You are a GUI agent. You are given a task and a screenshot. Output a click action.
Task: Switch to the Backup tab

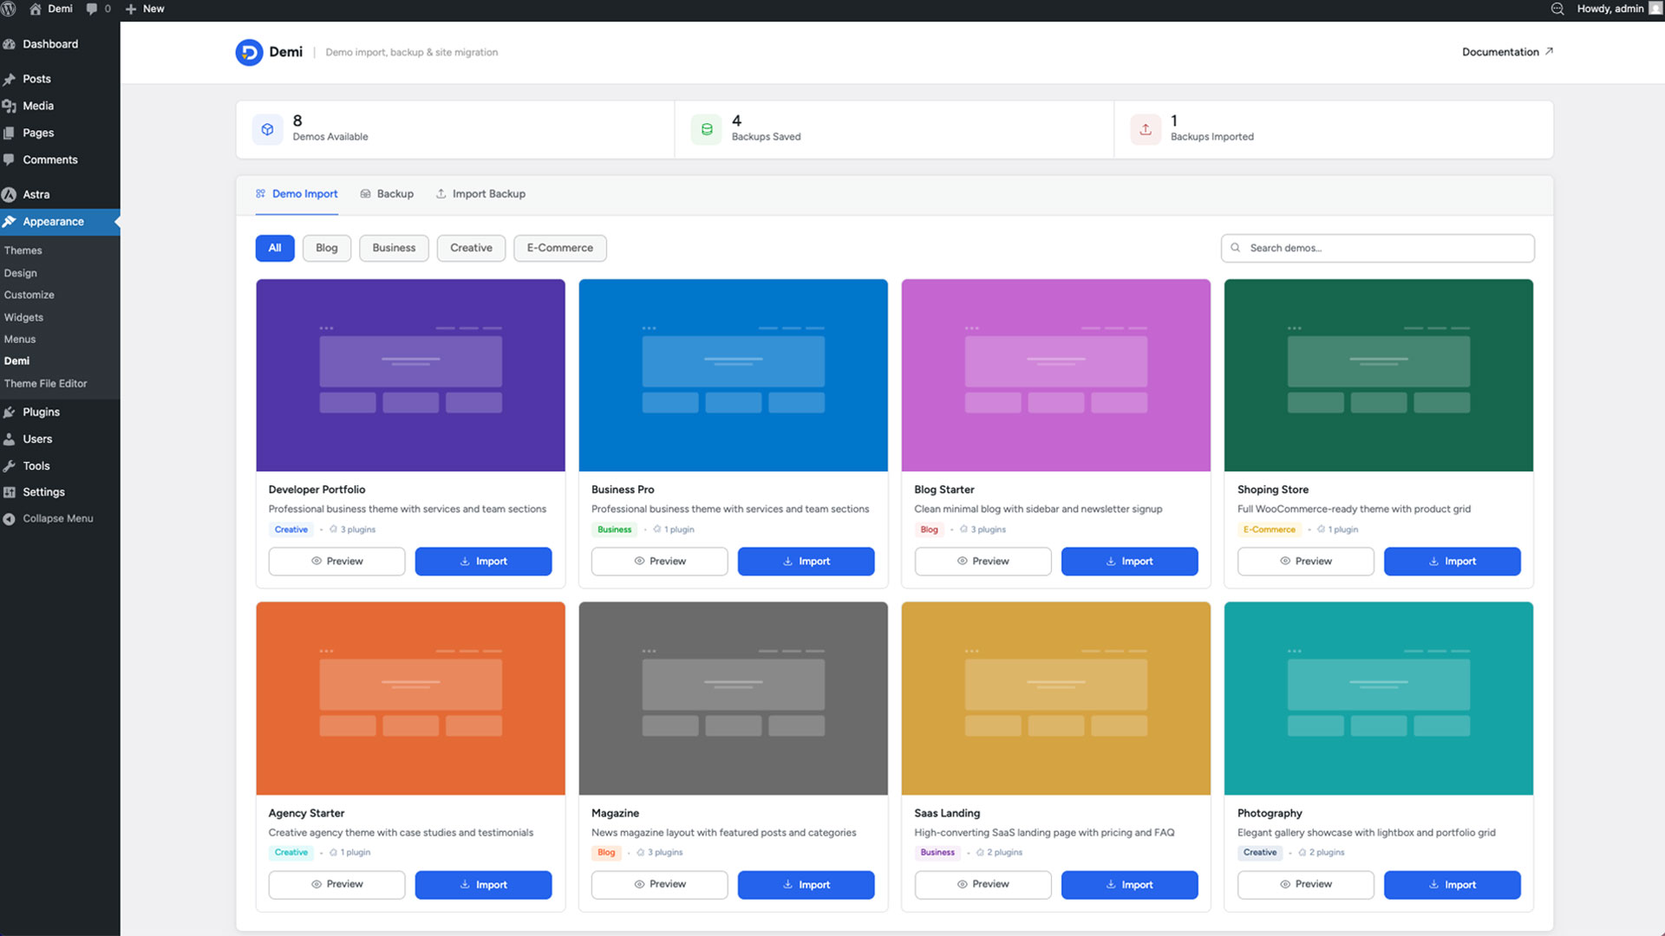(x=387, y=194)
